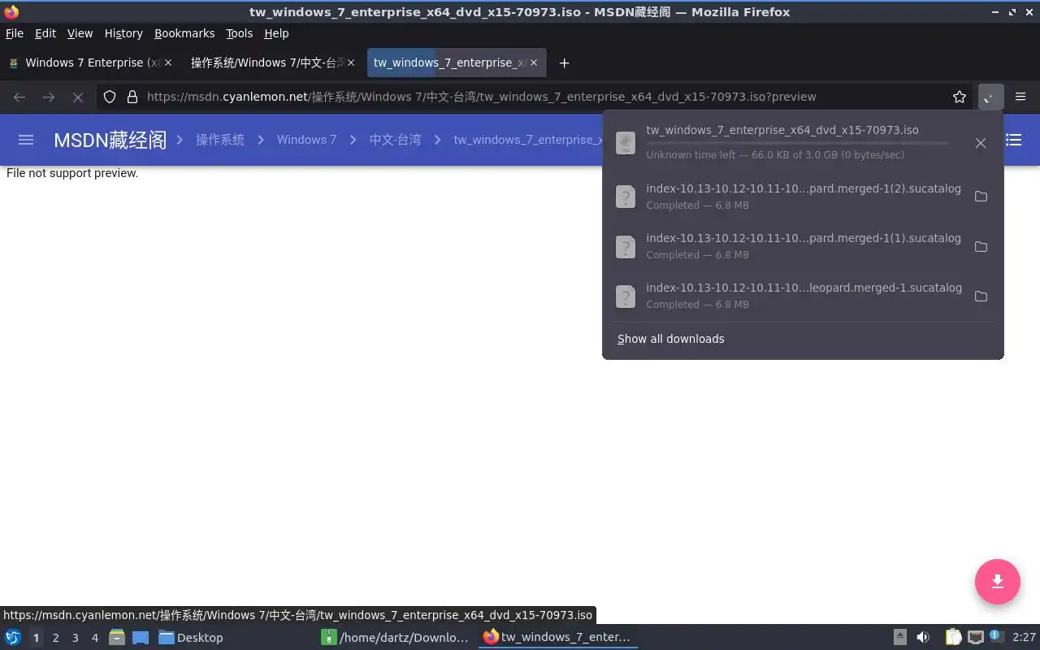This screenshot has height=650, width=1040.
Task: Click the padlock site info icon
Action: tap(132, 97)
